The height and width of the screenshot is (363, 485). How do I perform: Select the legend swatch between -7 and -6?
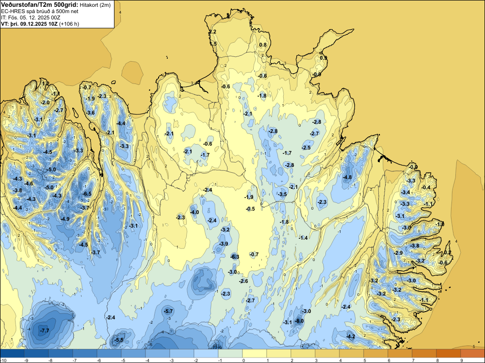coord(85,353)
